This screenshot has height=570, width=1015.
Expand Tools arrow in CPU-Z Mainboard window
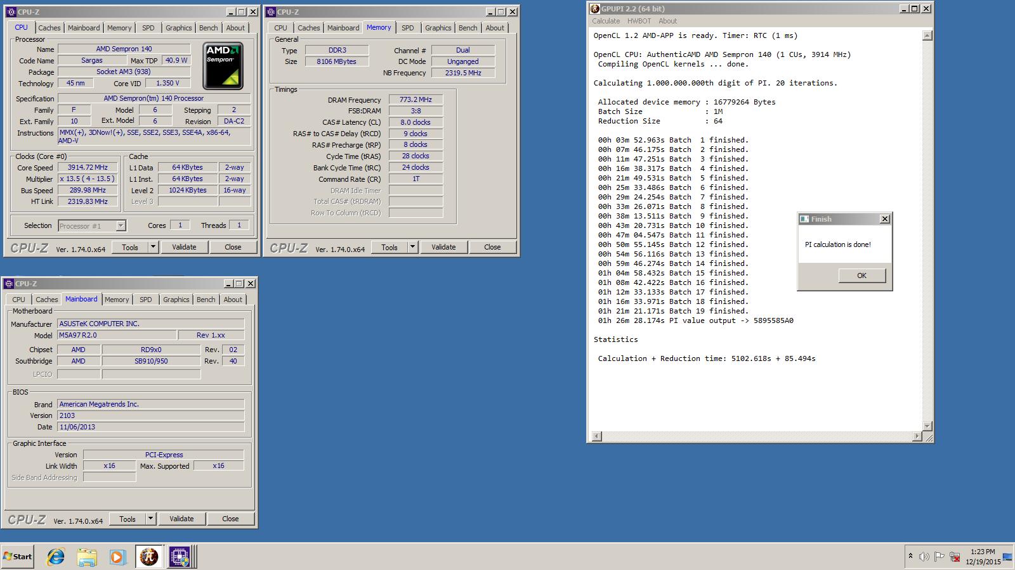(x=150, y=519)
